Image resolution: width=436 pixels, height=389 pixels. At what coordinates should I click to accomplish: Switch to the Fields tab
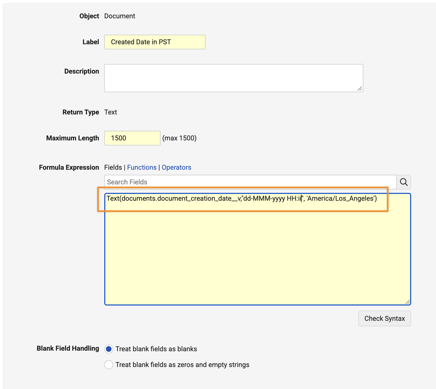coord(113,167)
